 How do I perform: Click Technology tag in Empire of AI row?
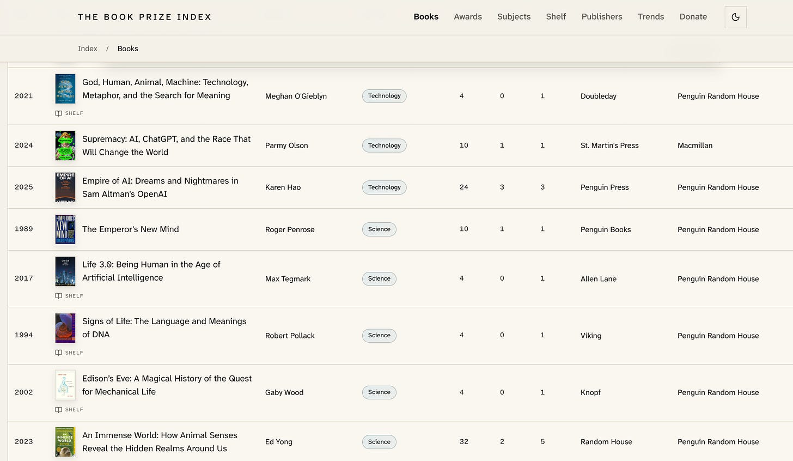384,187
